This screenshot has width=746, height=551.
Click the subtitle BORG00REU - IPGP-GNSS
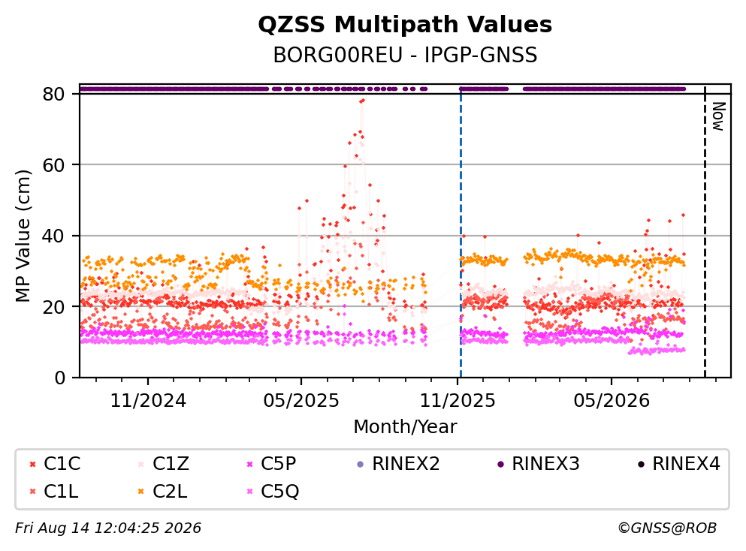[405, 55]
